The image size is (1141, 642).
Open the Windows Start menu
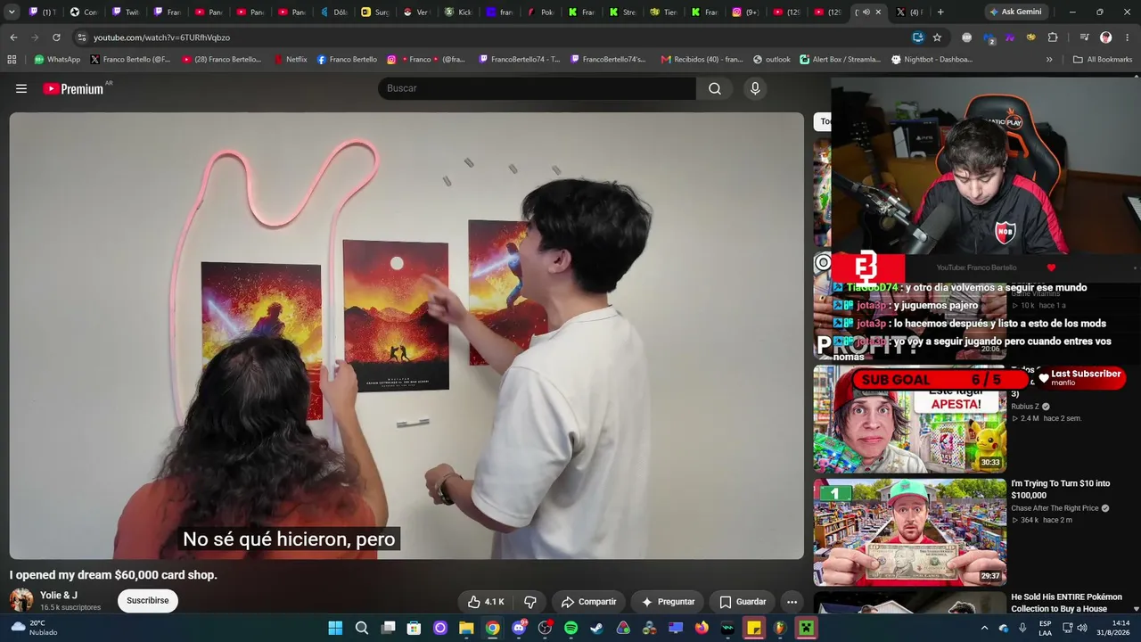[x=335, y=628]
